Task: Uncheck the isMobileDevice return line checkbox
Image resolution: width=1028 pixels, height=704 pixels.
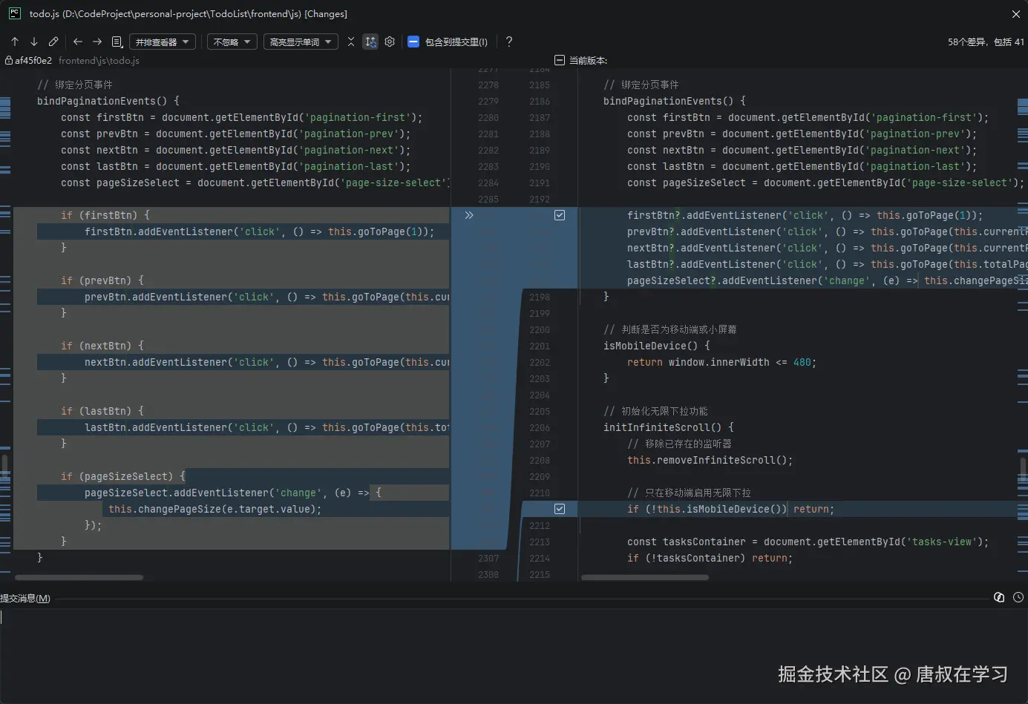Action: pyautogui.click(x=560, y=509)
